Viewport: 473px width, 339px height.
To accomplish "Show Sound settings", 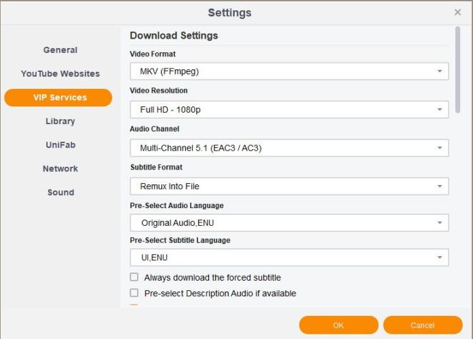I will point(60,193).
